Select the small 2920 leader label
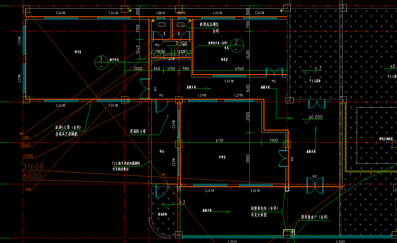 (28, 189)
